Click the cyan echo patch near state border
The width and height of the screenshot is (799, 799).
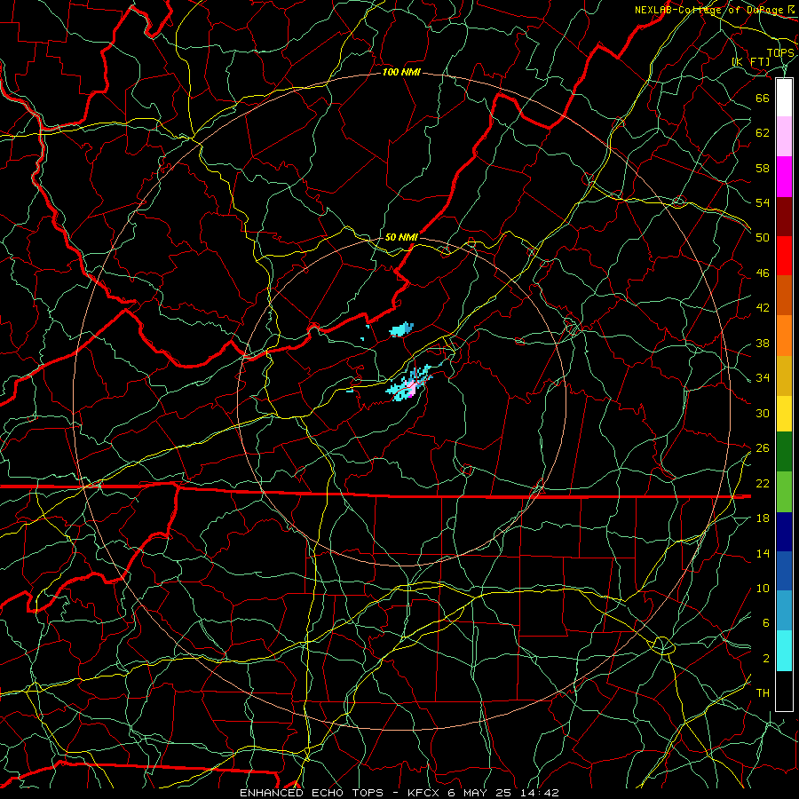pyautogui.click(x=401, y=329)
